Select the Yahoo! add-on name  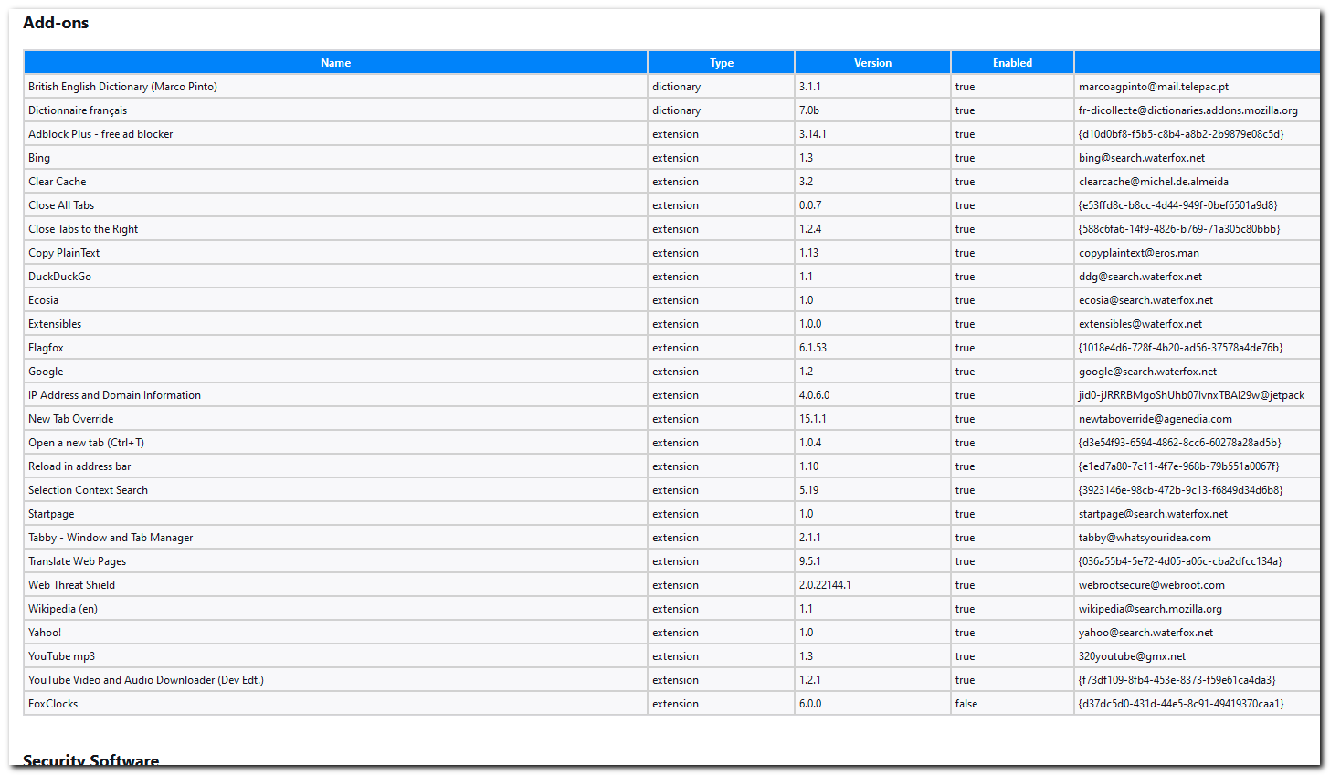pos(45,633)
